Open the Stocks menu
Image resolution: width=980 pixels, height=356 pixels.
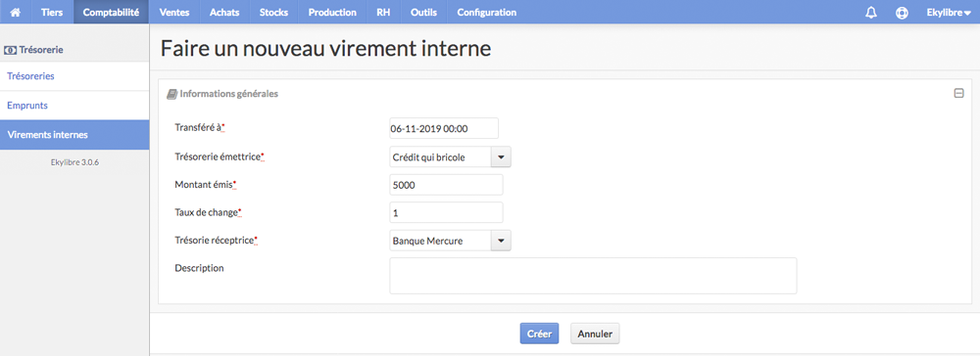(273, 12)
